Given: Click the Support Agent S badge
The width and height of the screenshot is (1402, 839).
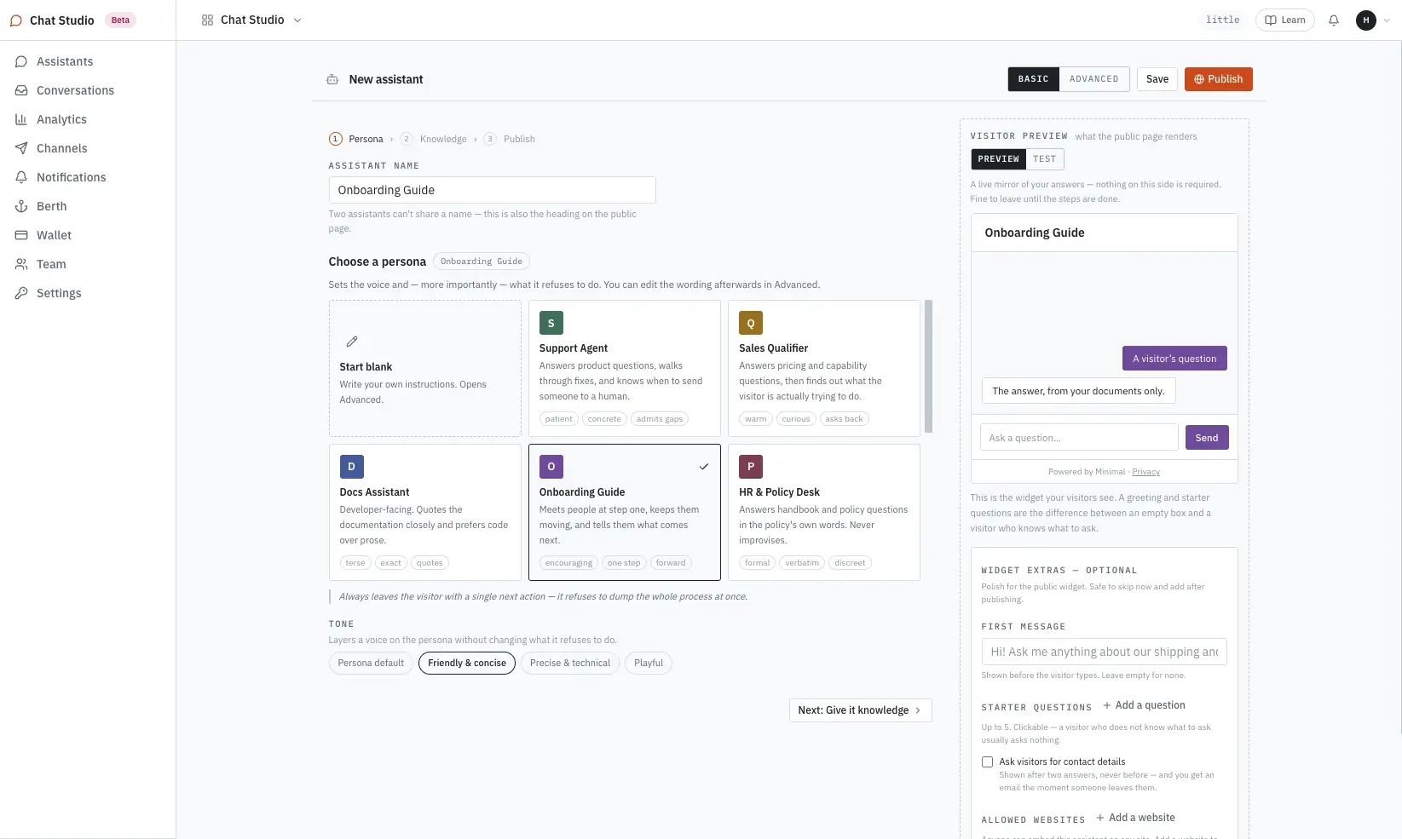Looking at the screenshot, I should click(x=551, y=323).
